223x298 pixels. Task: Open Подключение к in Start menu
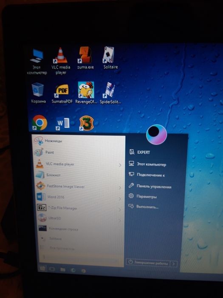(x=147, y=175)
